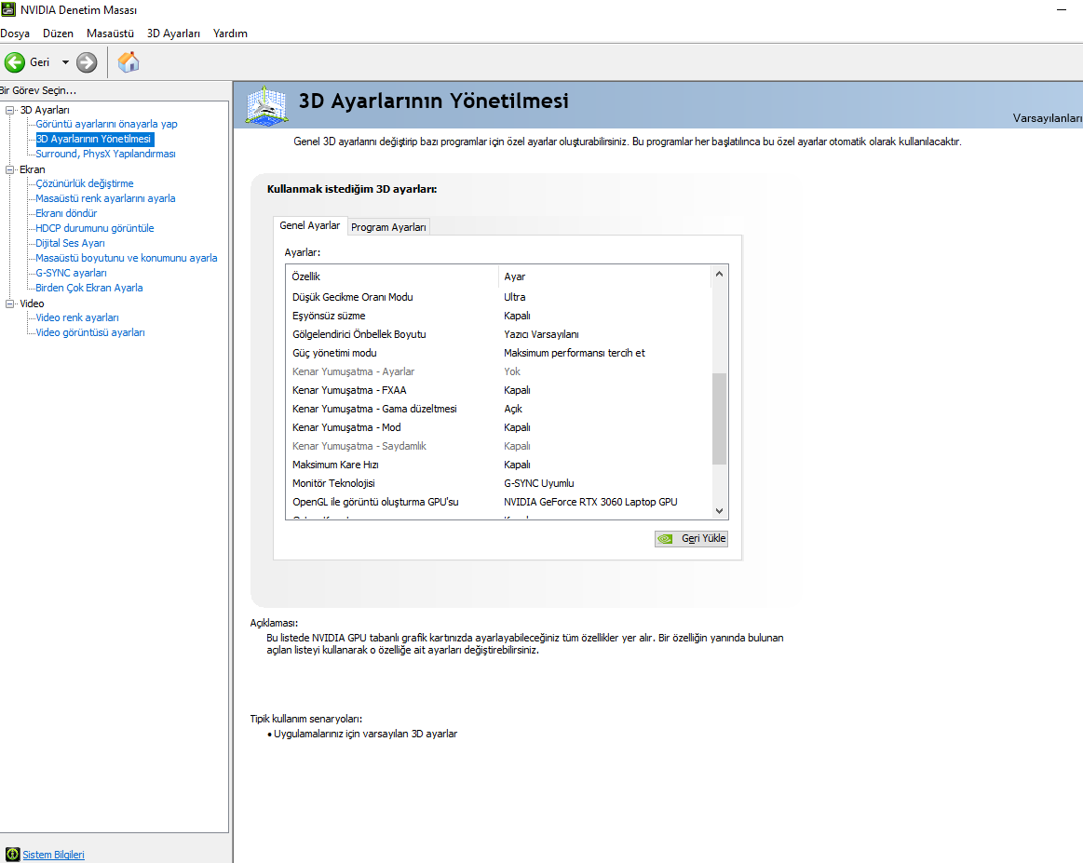Image resolution: width=1083 pixels, height=863 pixels.
Task: Open Çözünürlük değiştirme page
Action: [84, 183]
